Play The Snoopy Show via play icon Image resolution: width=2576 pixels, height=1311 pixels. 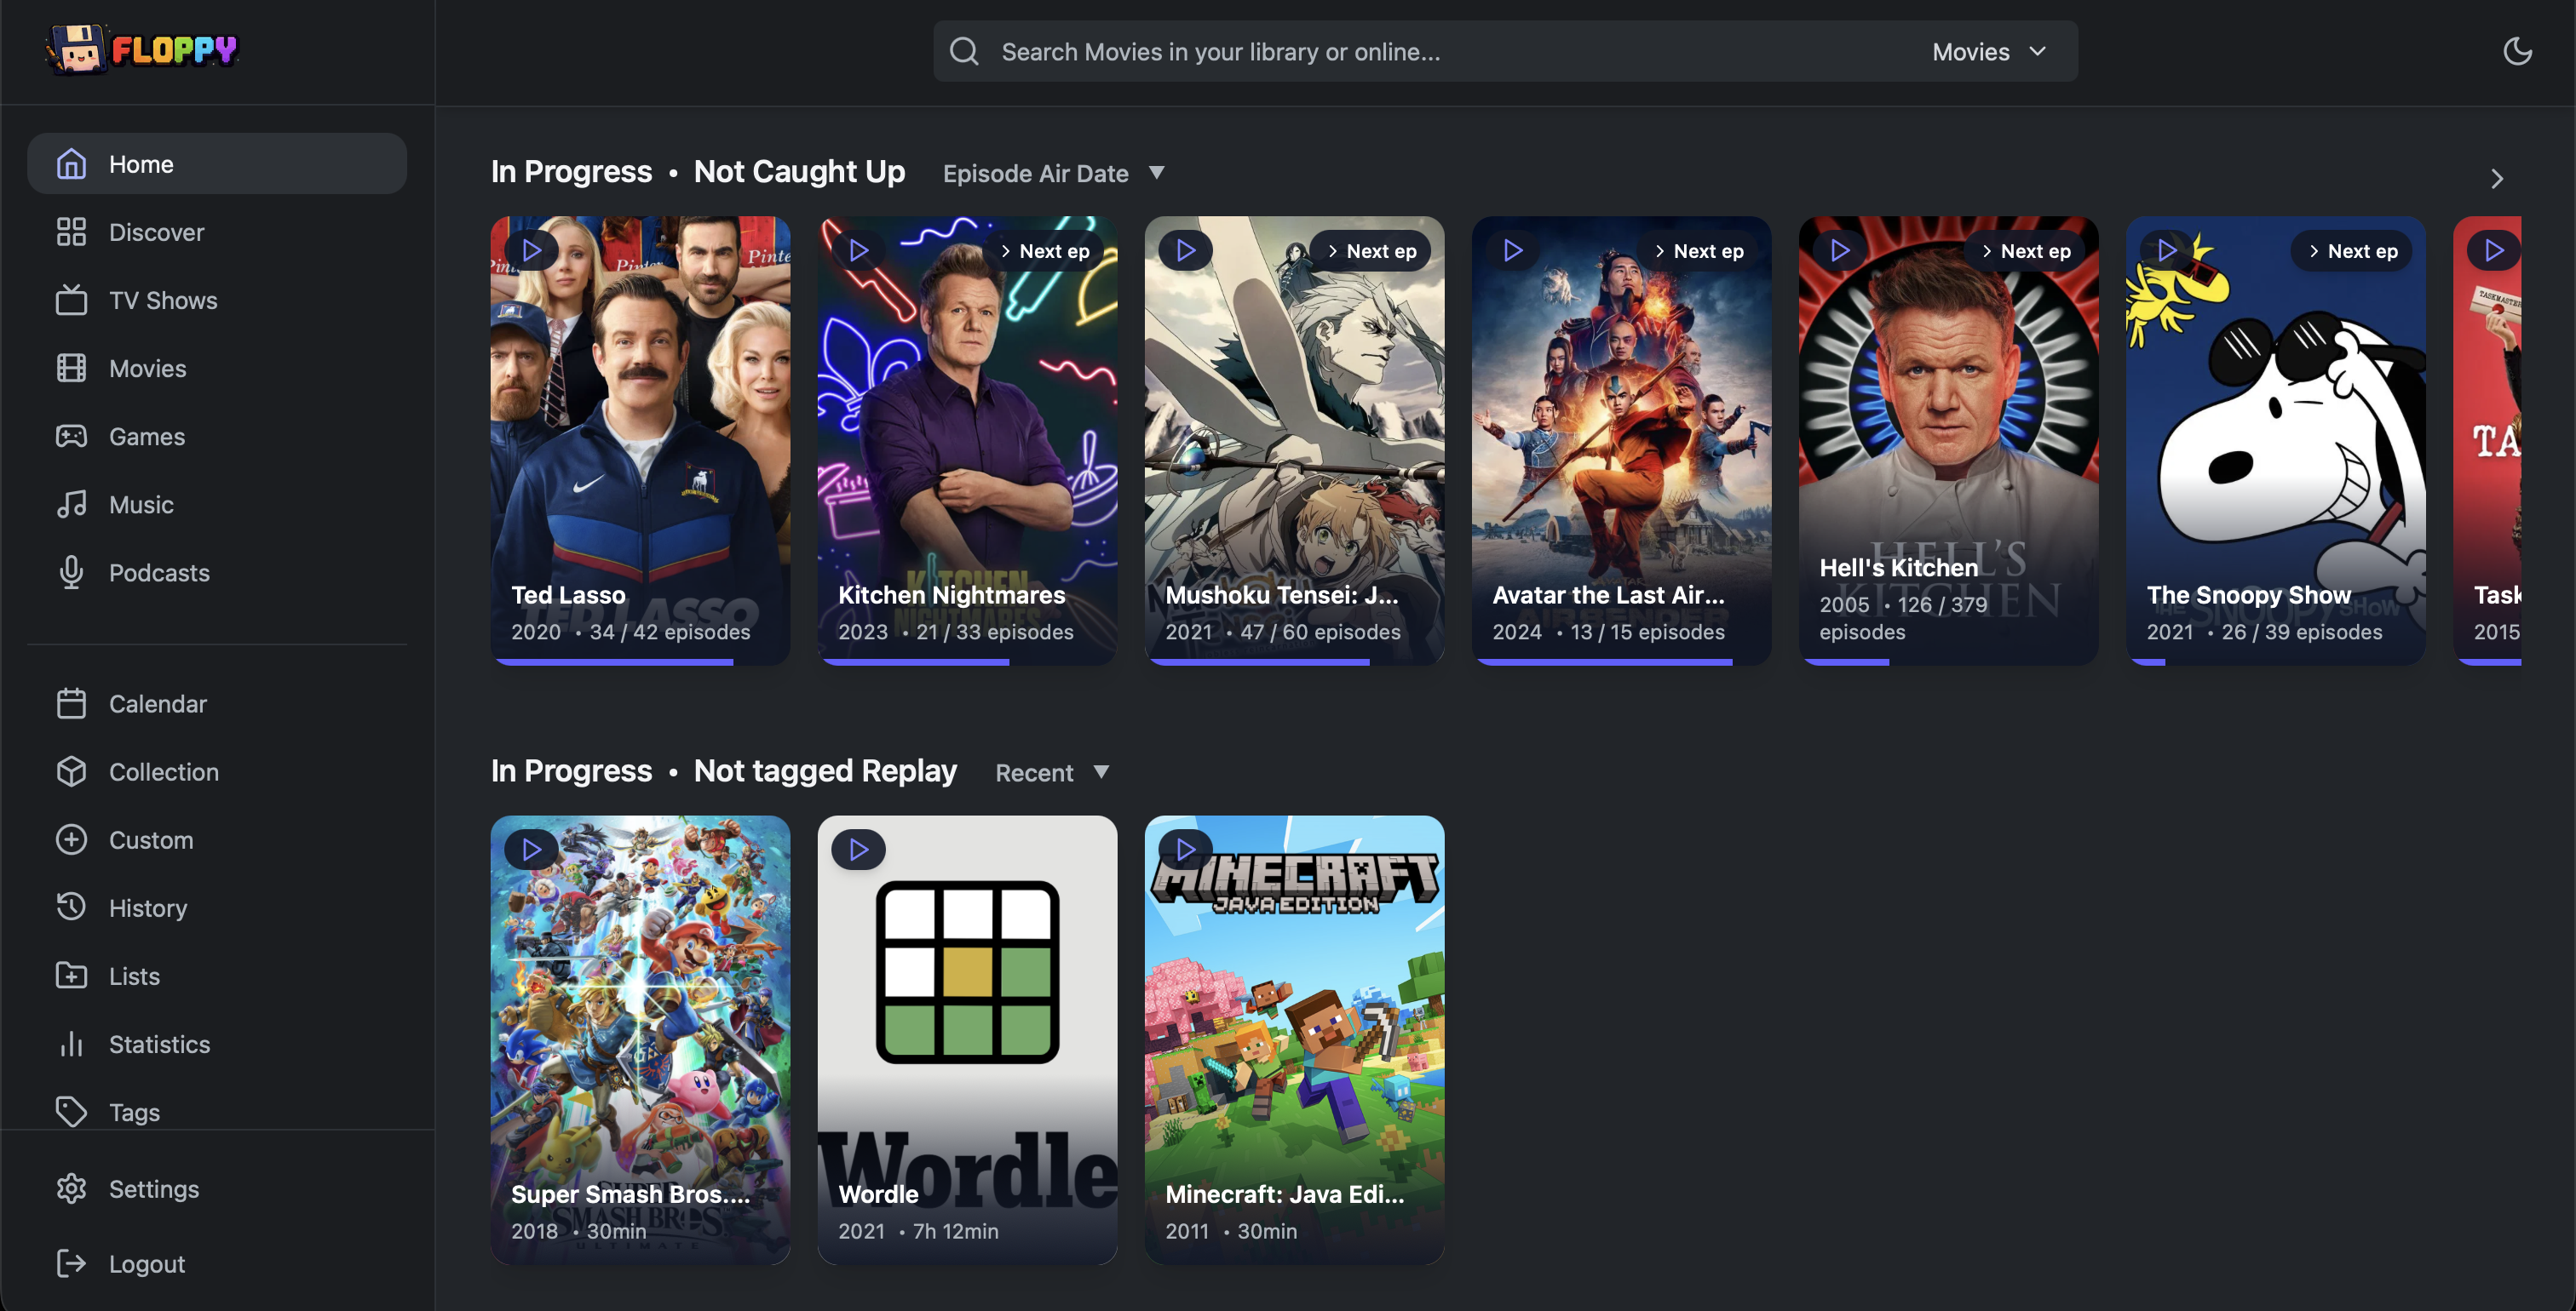[x=2167, y=249]
